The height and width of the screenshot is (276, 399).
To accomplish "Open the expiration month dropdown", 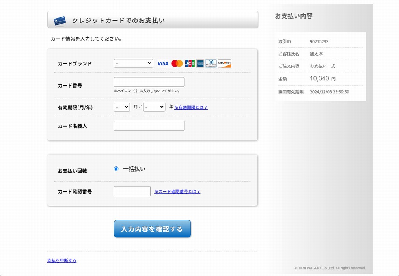I will (x=122, y=107).
